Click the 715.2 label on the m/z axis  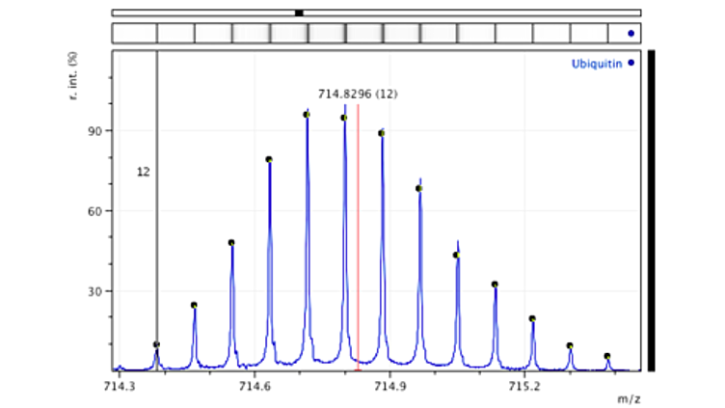click(524, 386)
